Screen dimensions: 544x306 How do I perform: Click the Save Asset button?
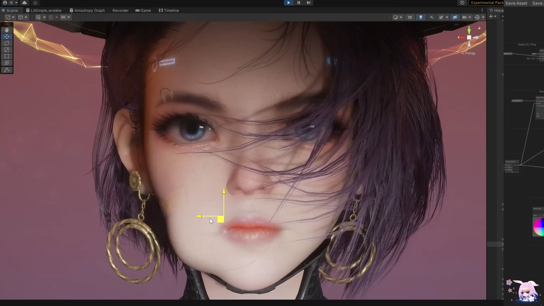point(516,3)
